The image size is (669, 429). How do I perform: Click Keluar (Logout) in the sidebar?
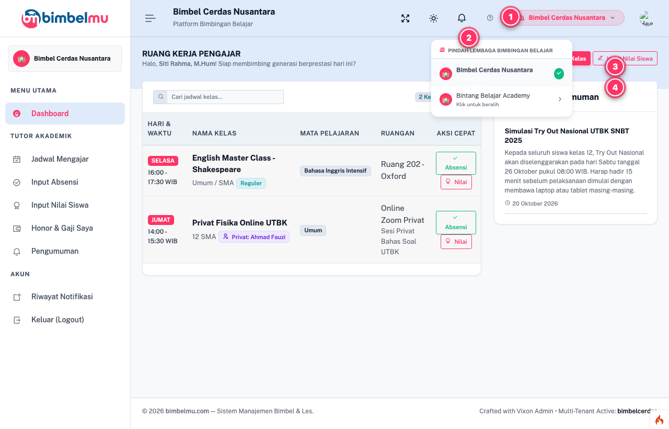pos(65,320)
